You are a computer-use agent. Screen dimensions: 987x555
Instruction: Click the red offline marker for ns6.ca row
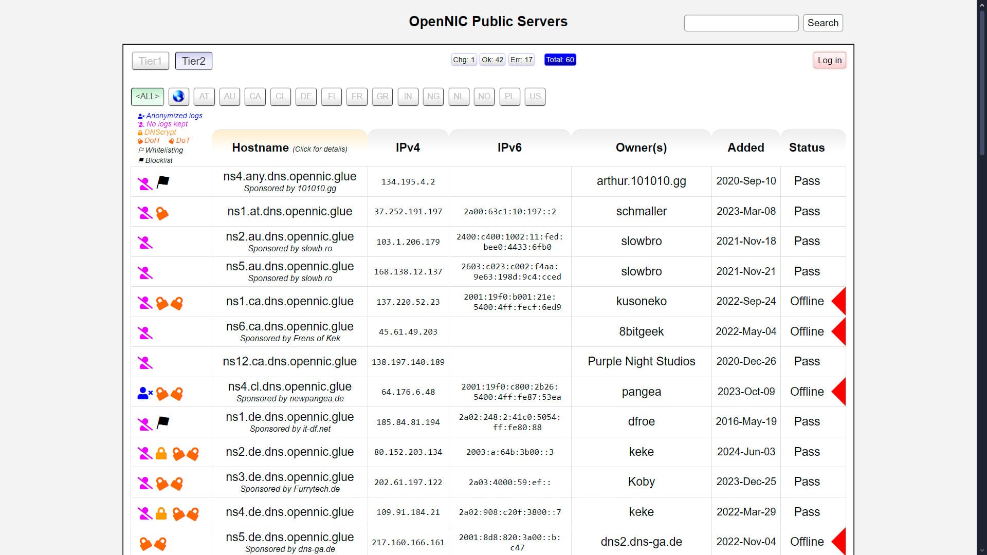tap(838, 332)
